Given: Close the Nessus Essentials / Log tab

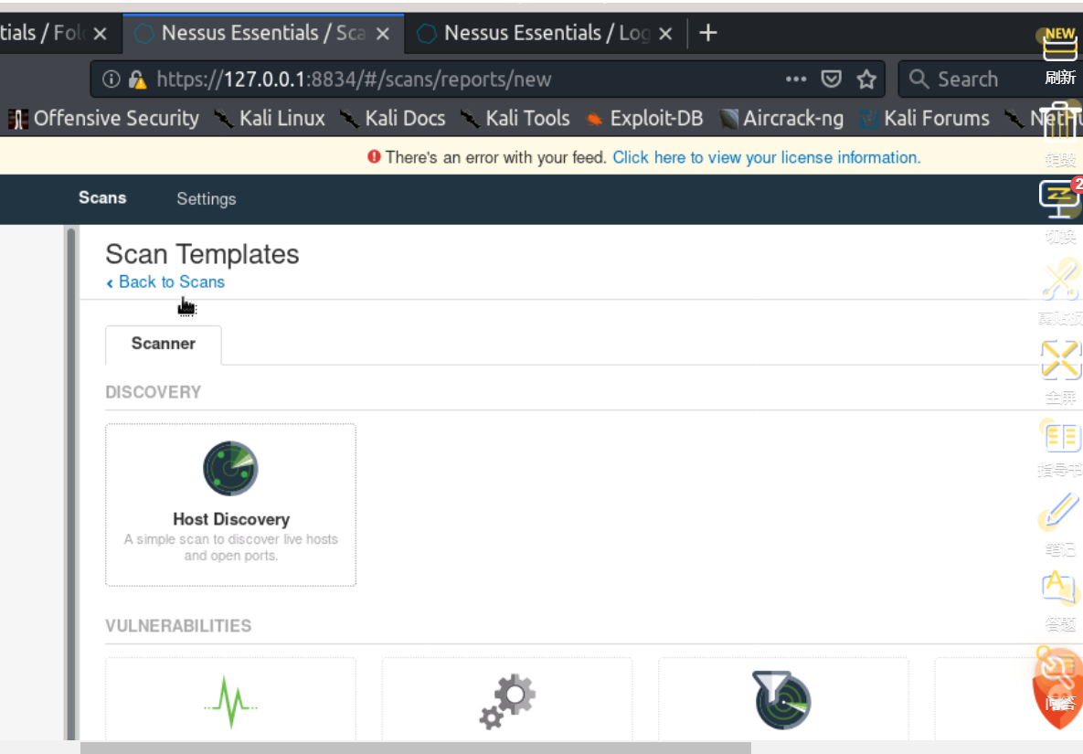Looking at the screenshot, I should click(x=665, y=33).
